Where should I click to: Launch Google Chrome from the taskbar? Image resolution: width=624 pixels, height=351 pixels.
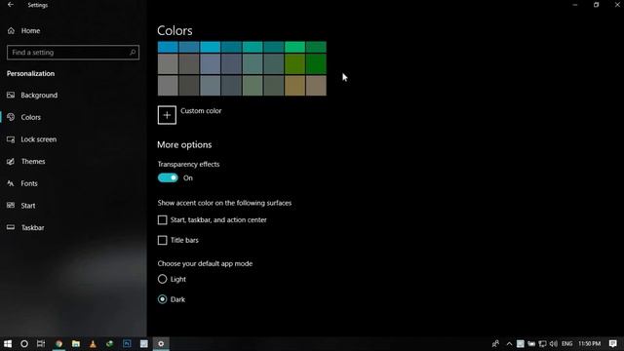[58, 344]
